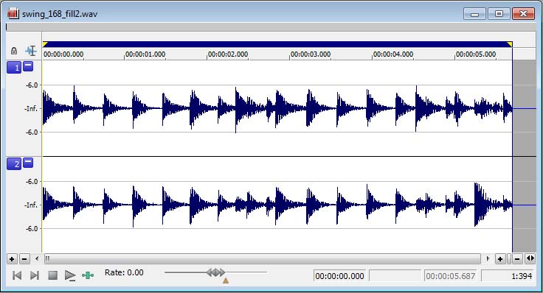Go to start of file
The image size is (543, 293).
17,275
